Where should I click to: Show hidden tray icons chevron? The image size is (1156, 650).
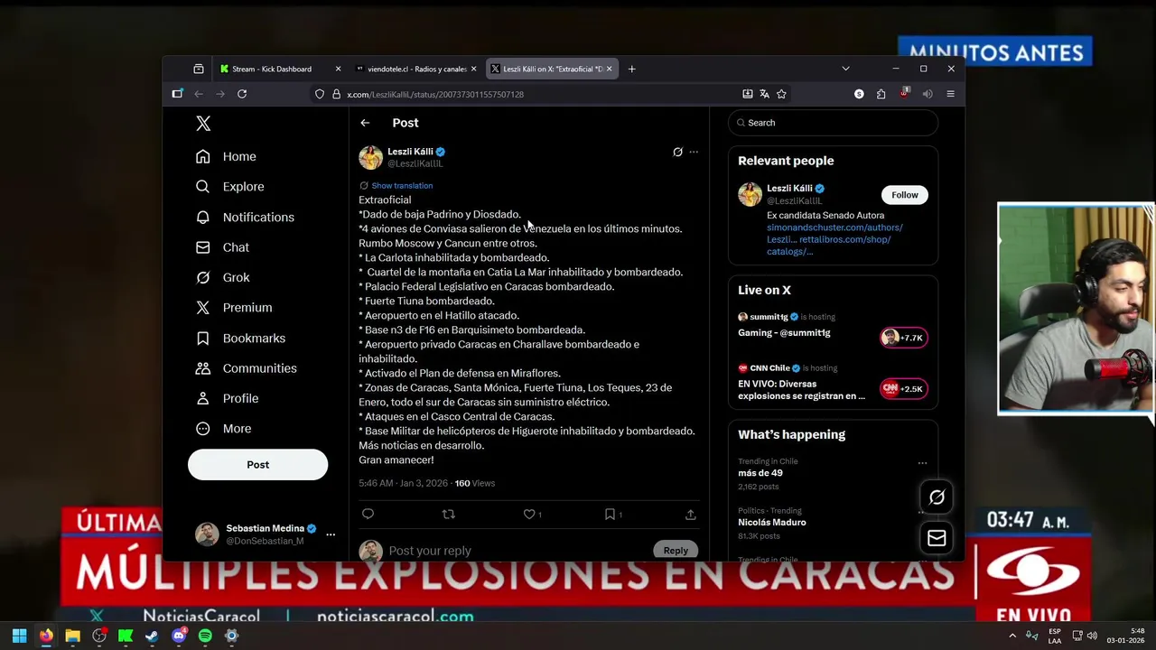pyautogui.click(x=1012, y=636)
